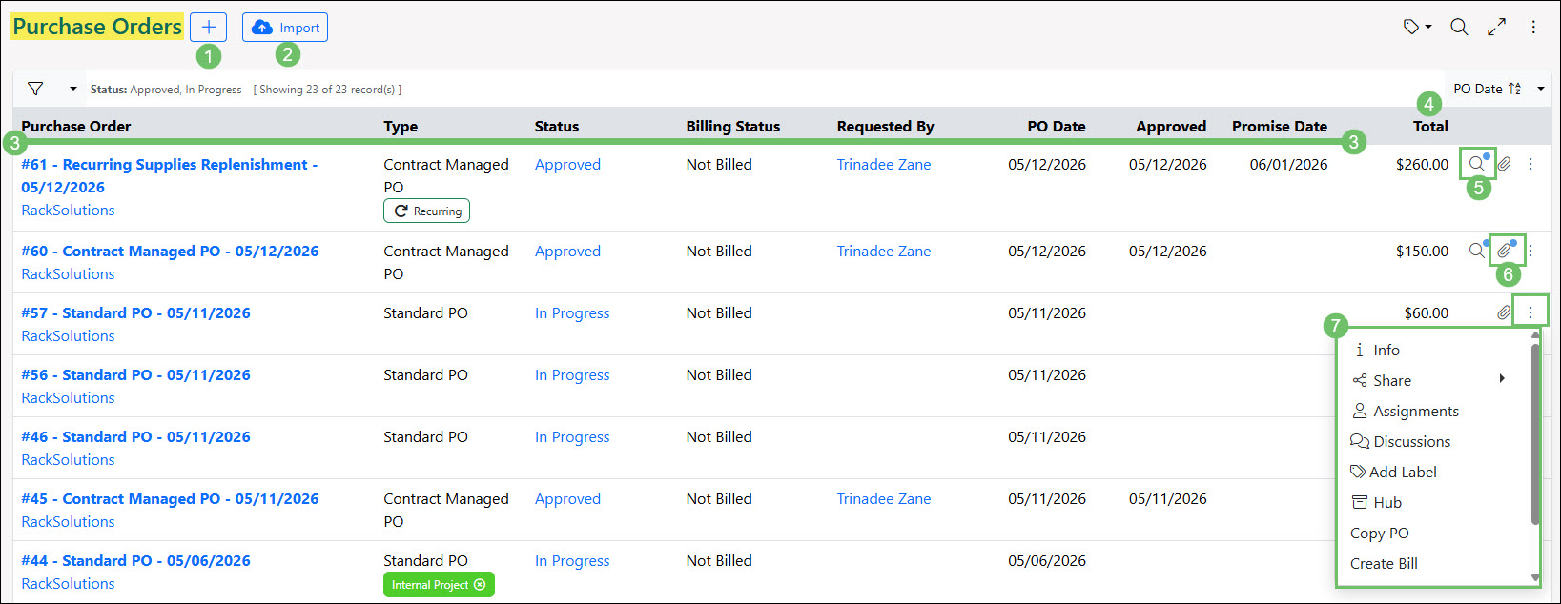
Task: Click the Requested By column header
Action: click(885, 126)
